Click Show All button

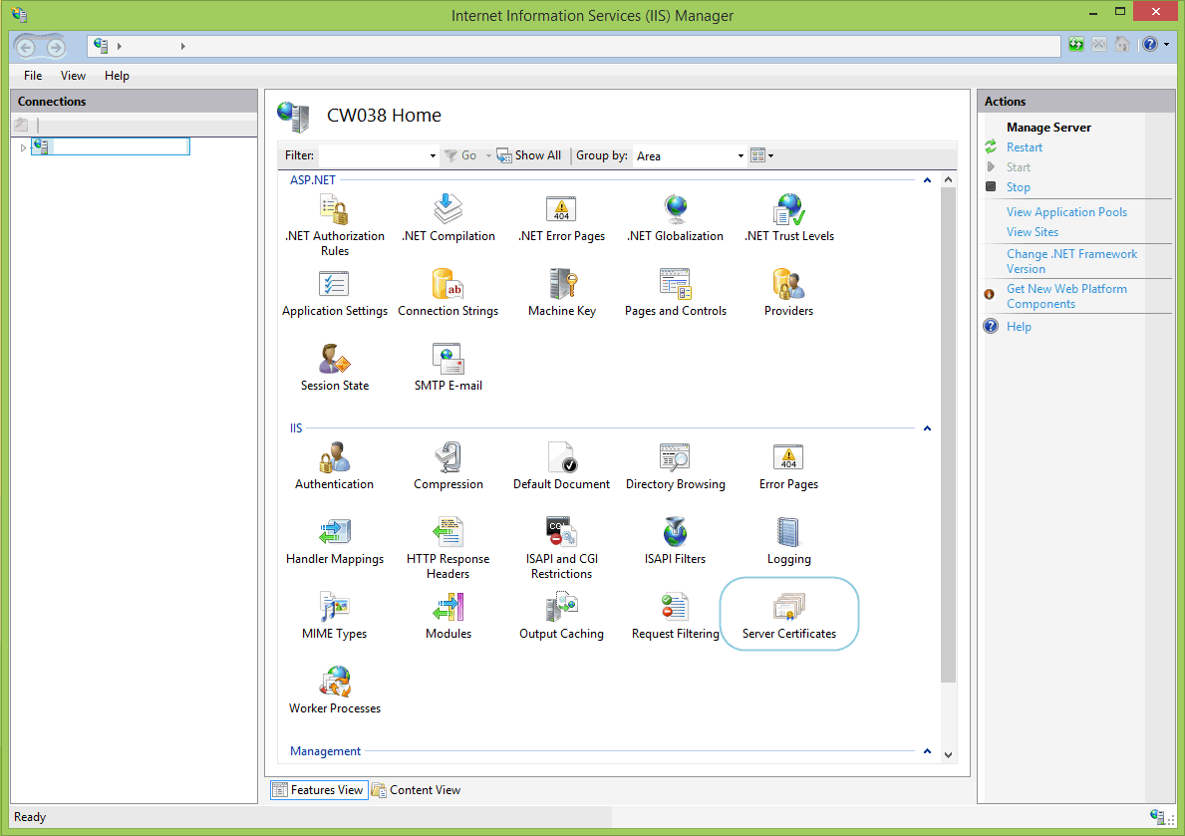tap(529, 155)
